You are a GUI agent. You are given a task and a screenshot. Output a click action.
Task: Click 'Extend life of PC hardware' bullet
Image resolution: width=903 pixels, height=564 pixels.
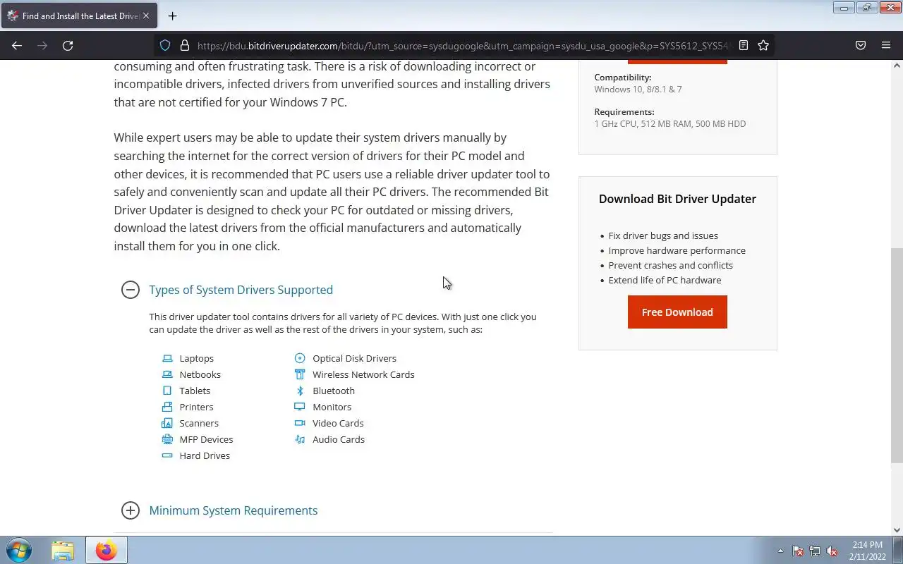point(665,280)
